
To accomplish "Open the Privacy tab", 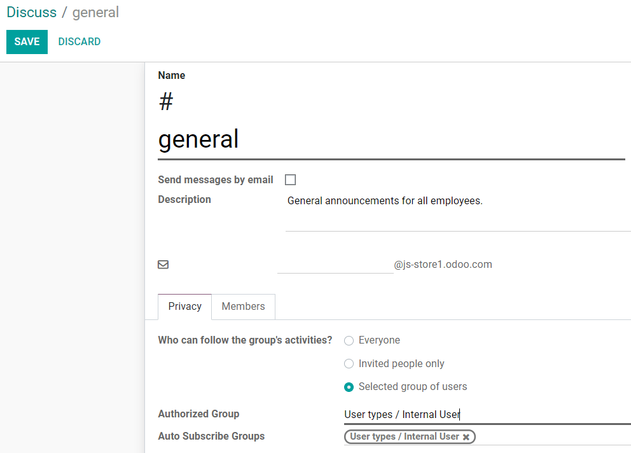I will point(184,307).
